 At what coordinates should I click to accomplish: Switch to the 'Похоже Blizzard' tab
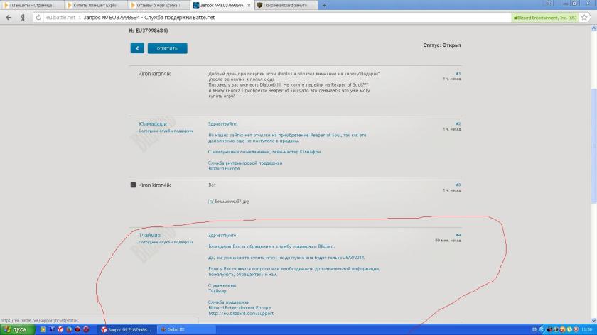tap(286, 6)
